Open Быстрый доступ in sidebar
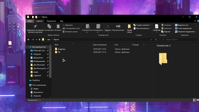The image size is (199, 112). click(37, 47)
